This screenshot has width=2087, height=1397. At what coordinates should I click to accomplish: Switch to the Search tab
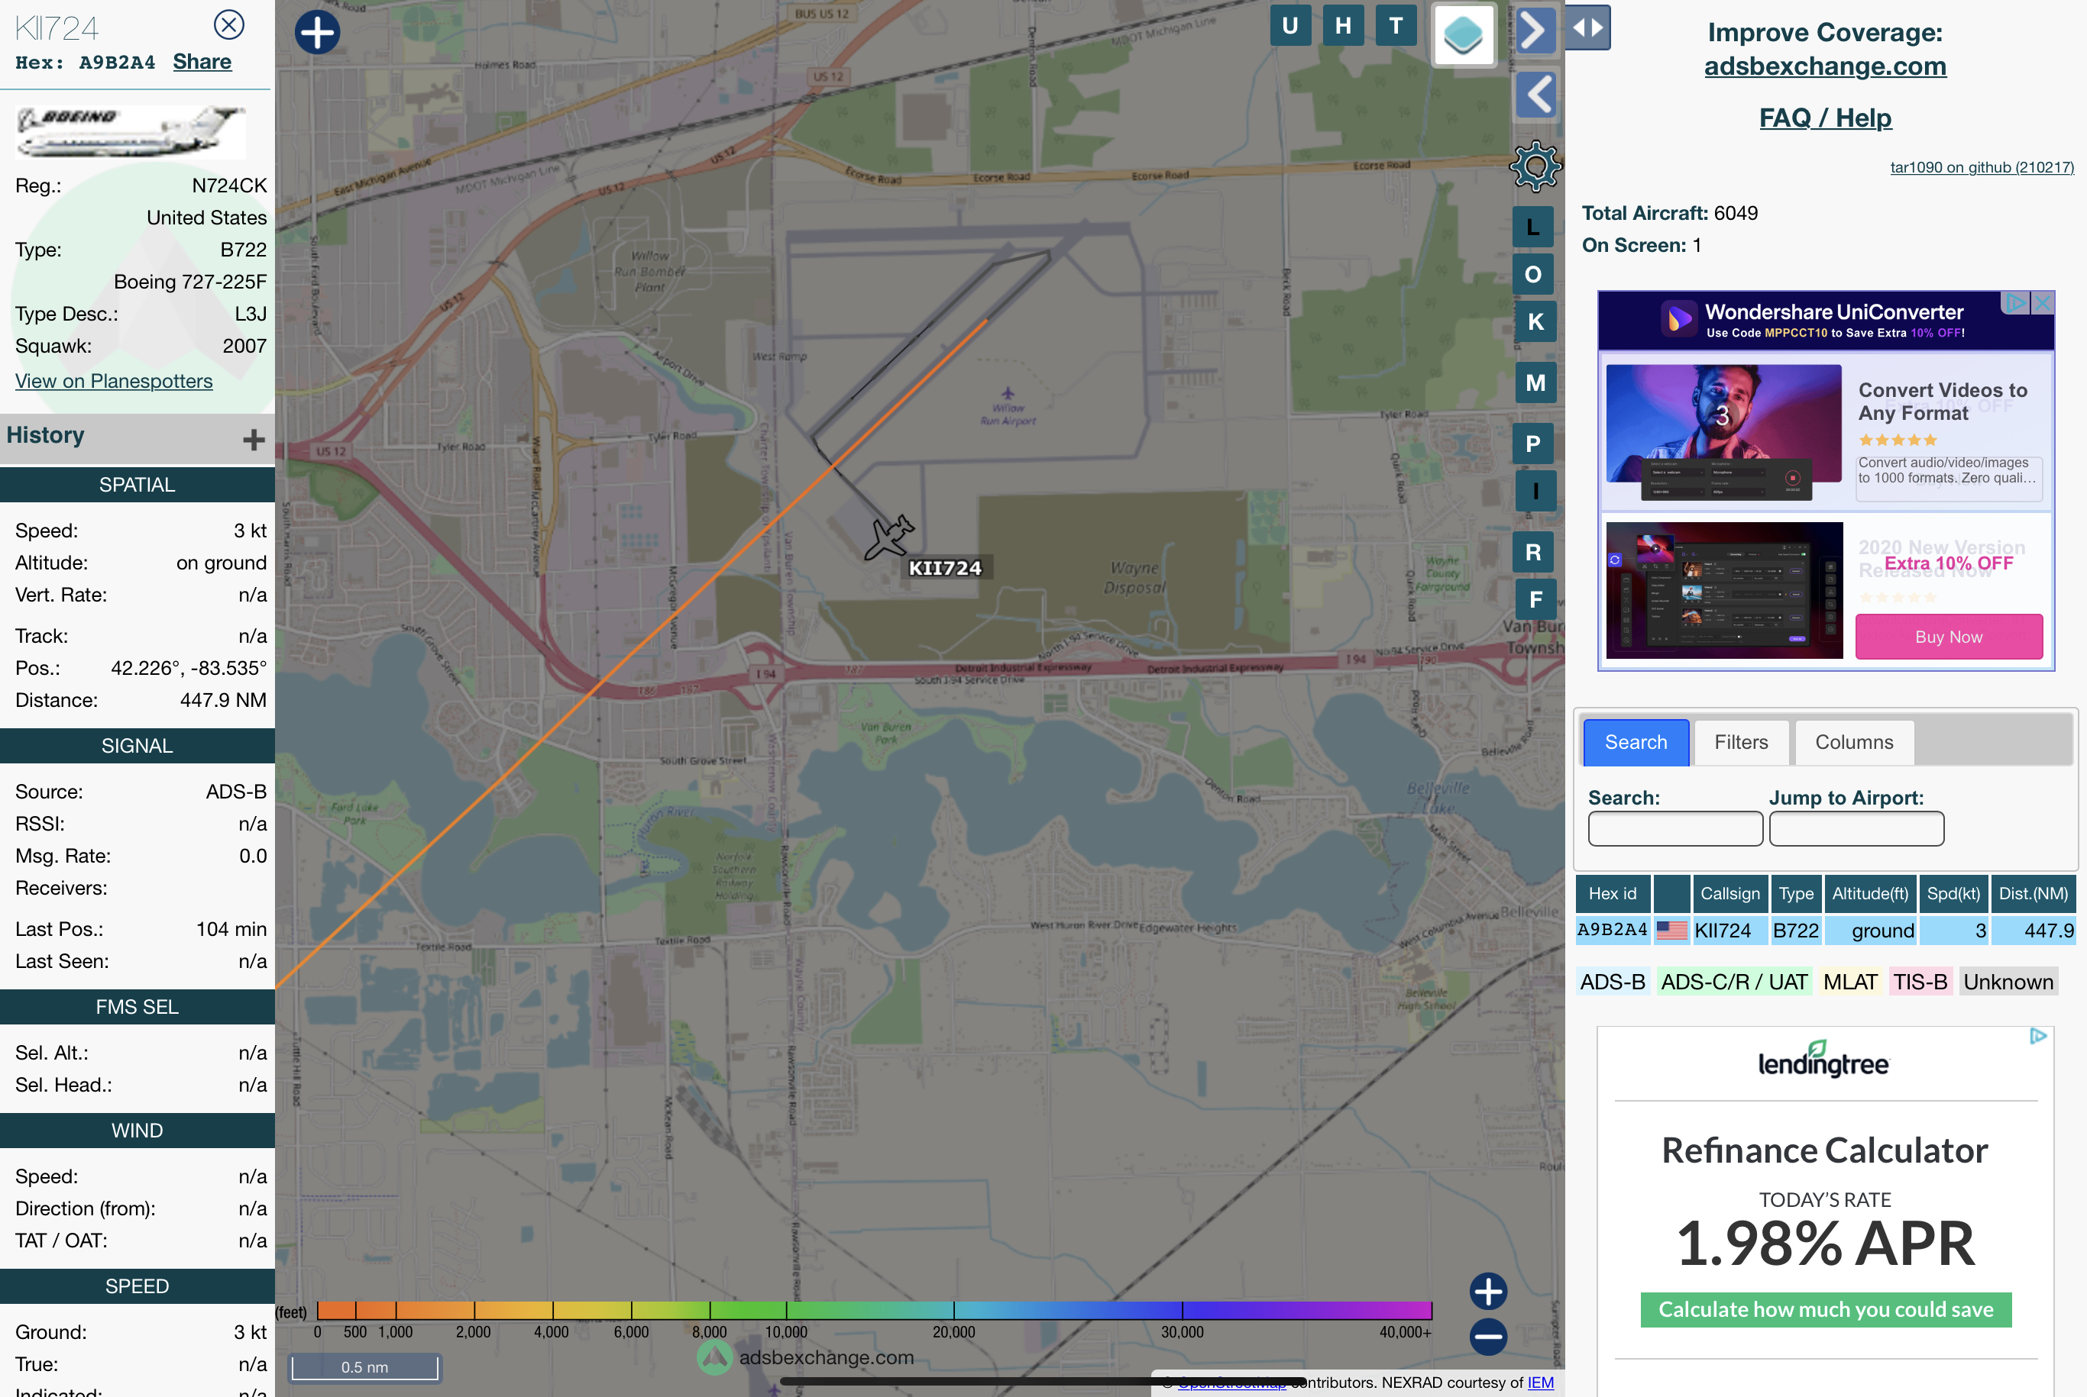click(1636, 742)
